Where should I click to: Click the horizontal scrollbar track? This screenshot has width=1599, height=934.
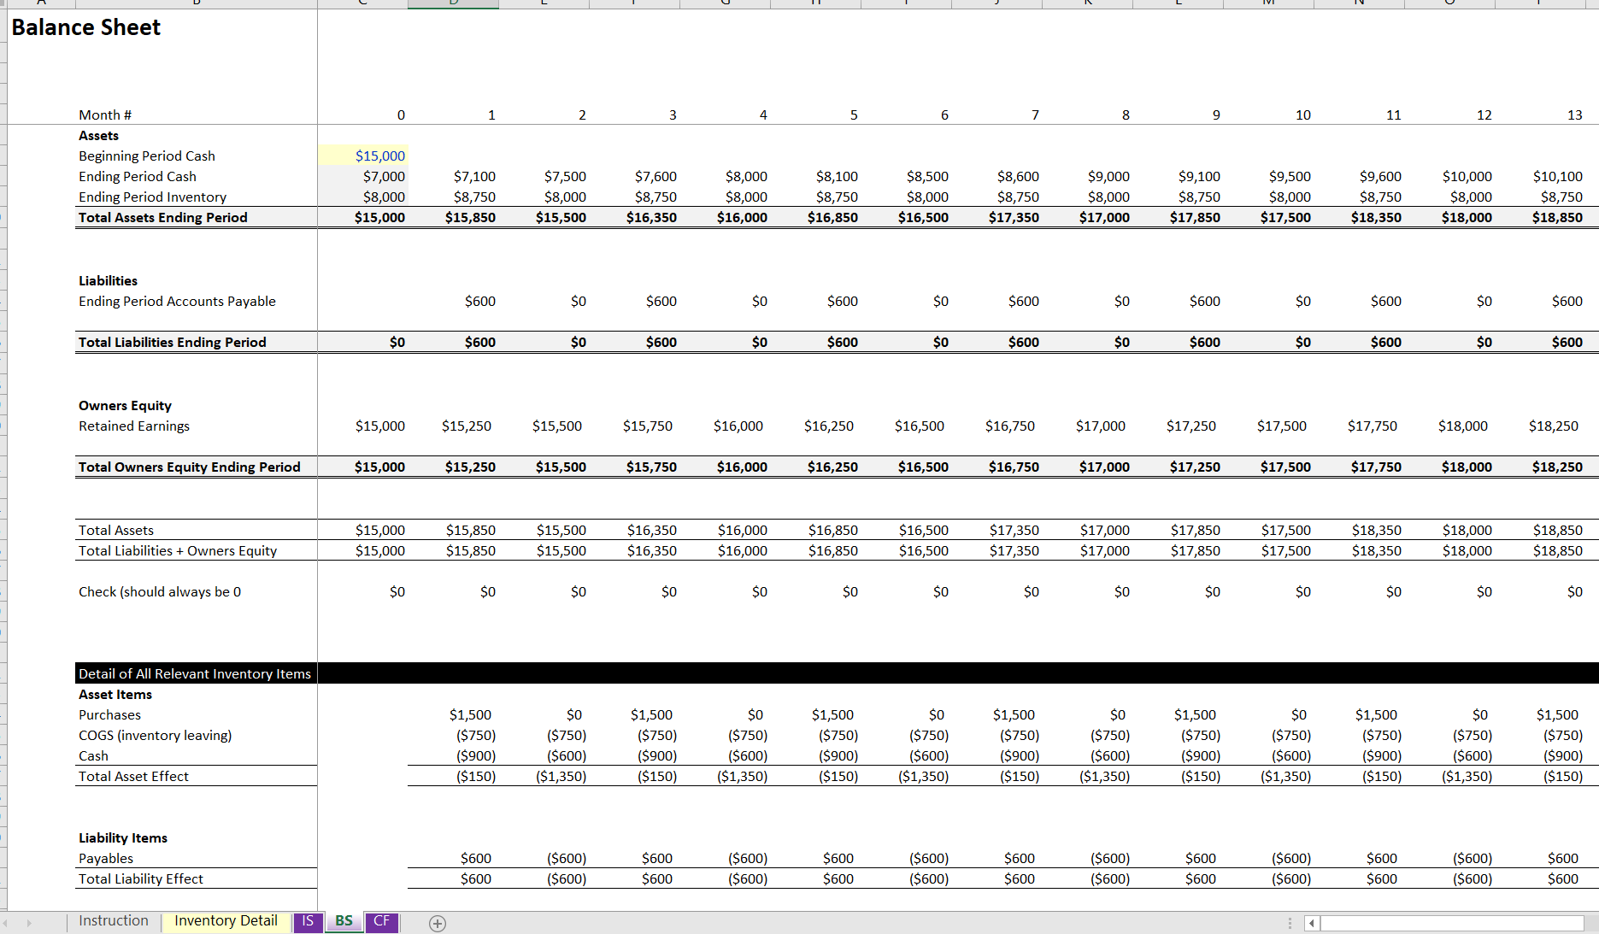coord(1453,922)
